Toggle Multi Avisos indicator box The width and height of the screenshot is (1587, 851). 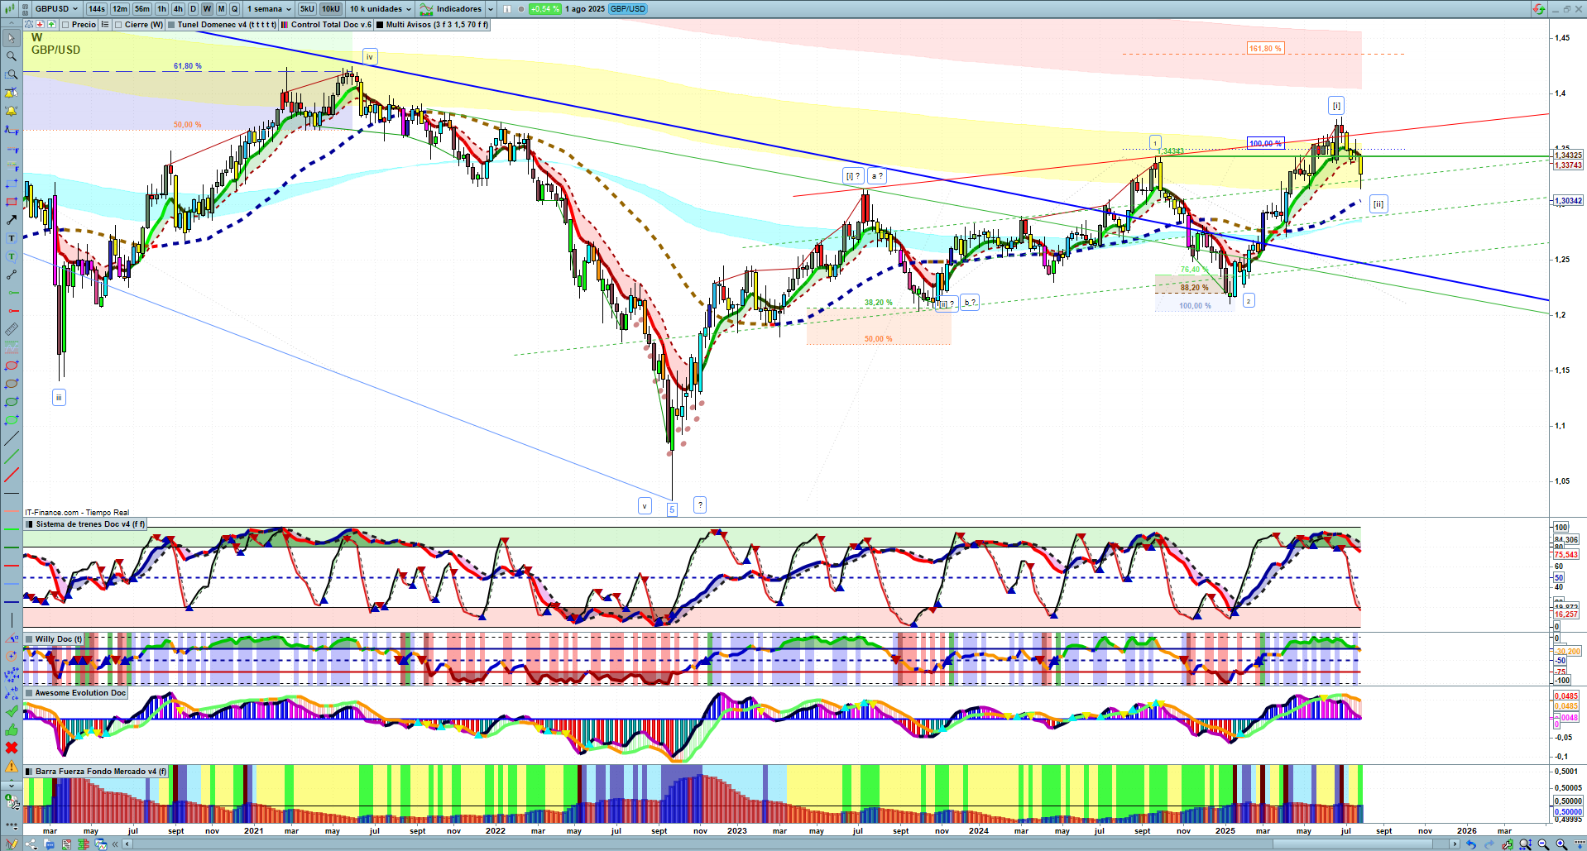tap(380, 25)
